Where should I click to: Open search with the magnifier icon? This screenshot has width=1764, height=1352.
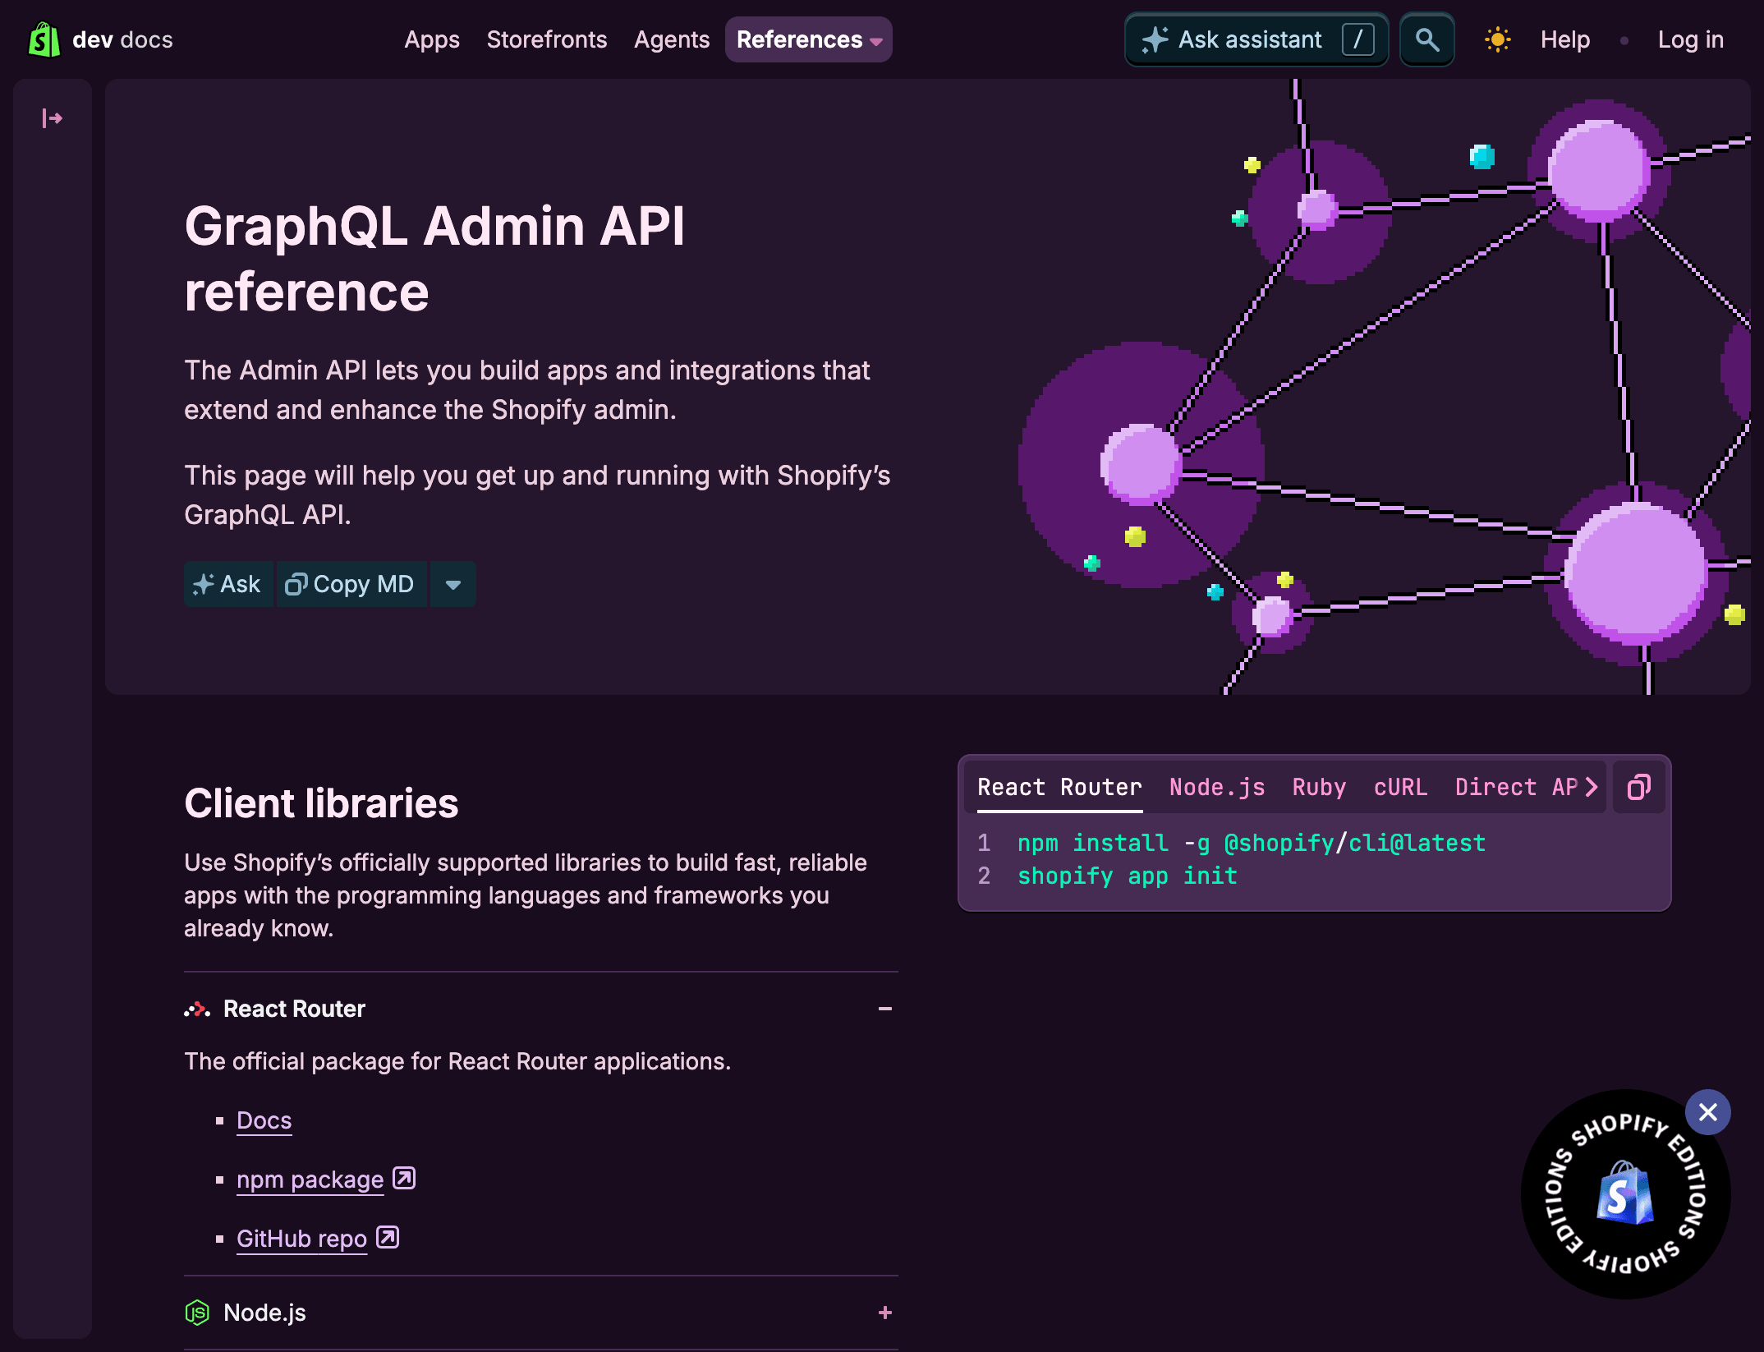tap(1427, 39)
